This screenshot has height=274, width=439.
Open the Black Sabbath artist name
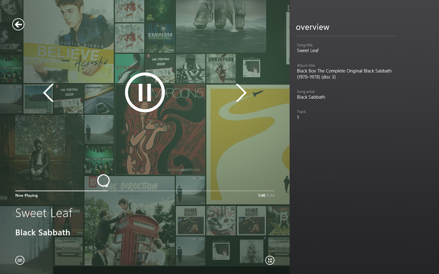(x=42, y=232)
